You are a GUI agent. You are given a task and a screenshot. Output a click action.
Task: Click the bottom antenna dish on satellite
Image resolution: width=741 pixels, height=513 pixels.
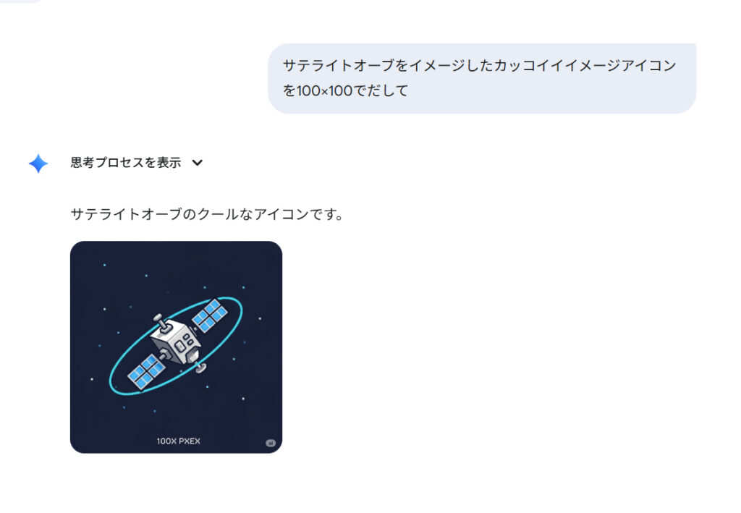[201, 367]
